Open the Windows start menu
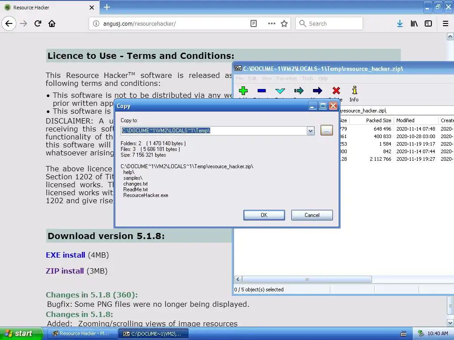 click(21, 333)
